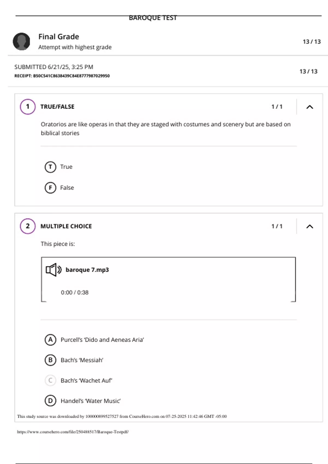
Task: Select the False answer option
Action: tap(50, 188)
